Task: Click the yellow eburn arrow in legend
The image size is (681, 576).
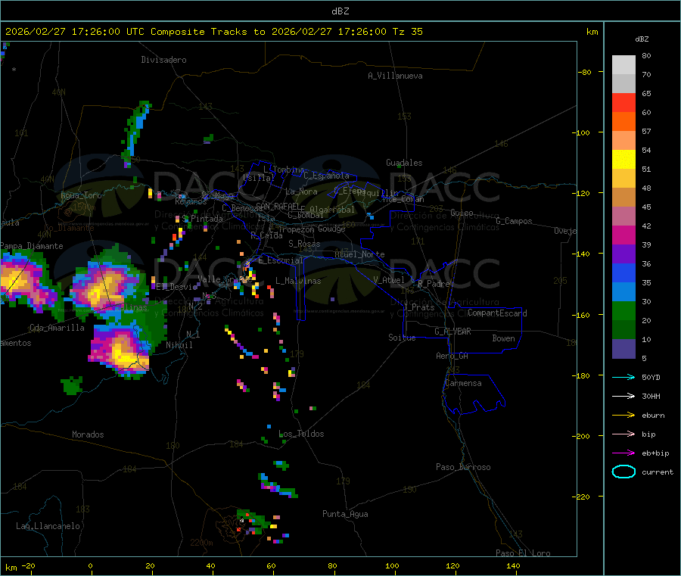Action: pos(623,416)
